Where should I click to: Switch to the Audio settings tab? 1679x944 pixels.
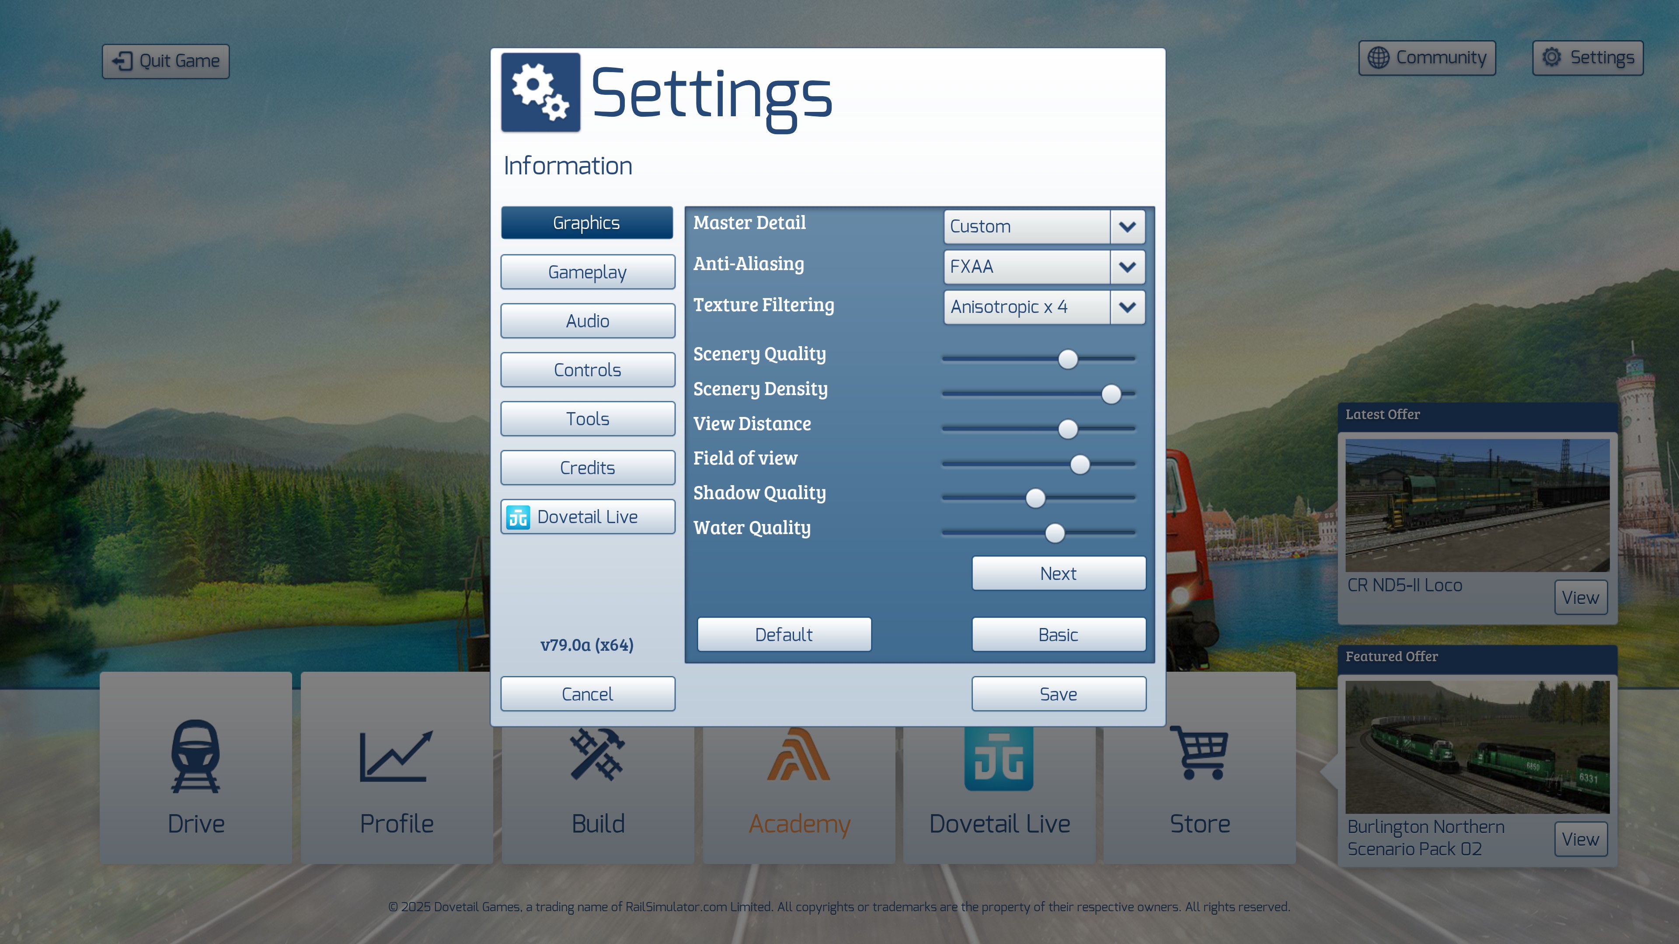point(587,321)
